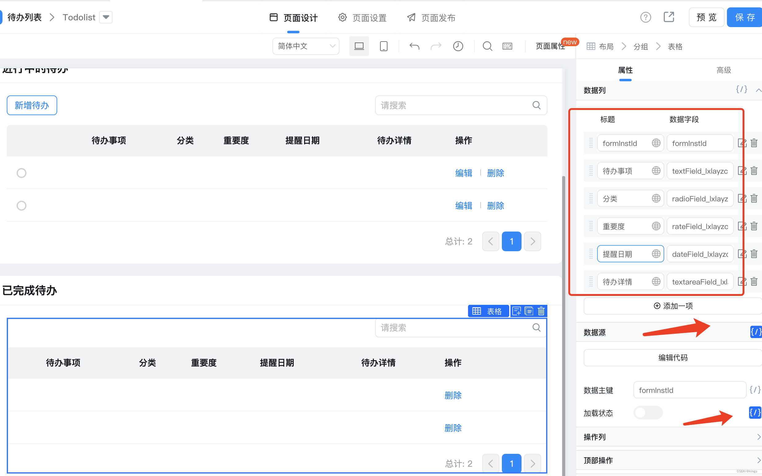Delete the 分类 data column

[754, 199]
